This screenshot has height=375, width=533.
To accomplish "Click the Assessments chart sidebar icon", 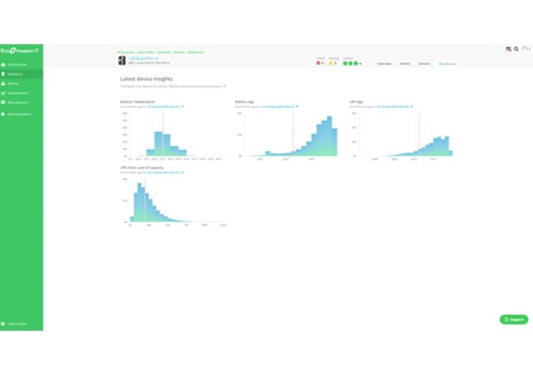I will tap(3, 93).
